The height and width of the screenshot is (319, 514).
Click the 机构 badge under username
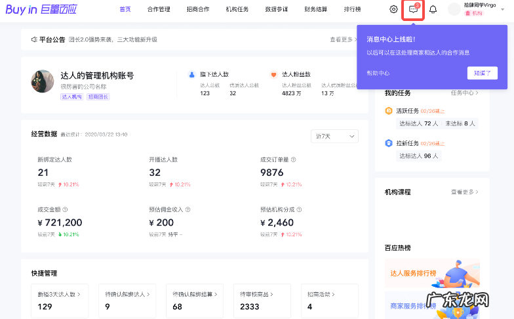(x=475, y=13)
